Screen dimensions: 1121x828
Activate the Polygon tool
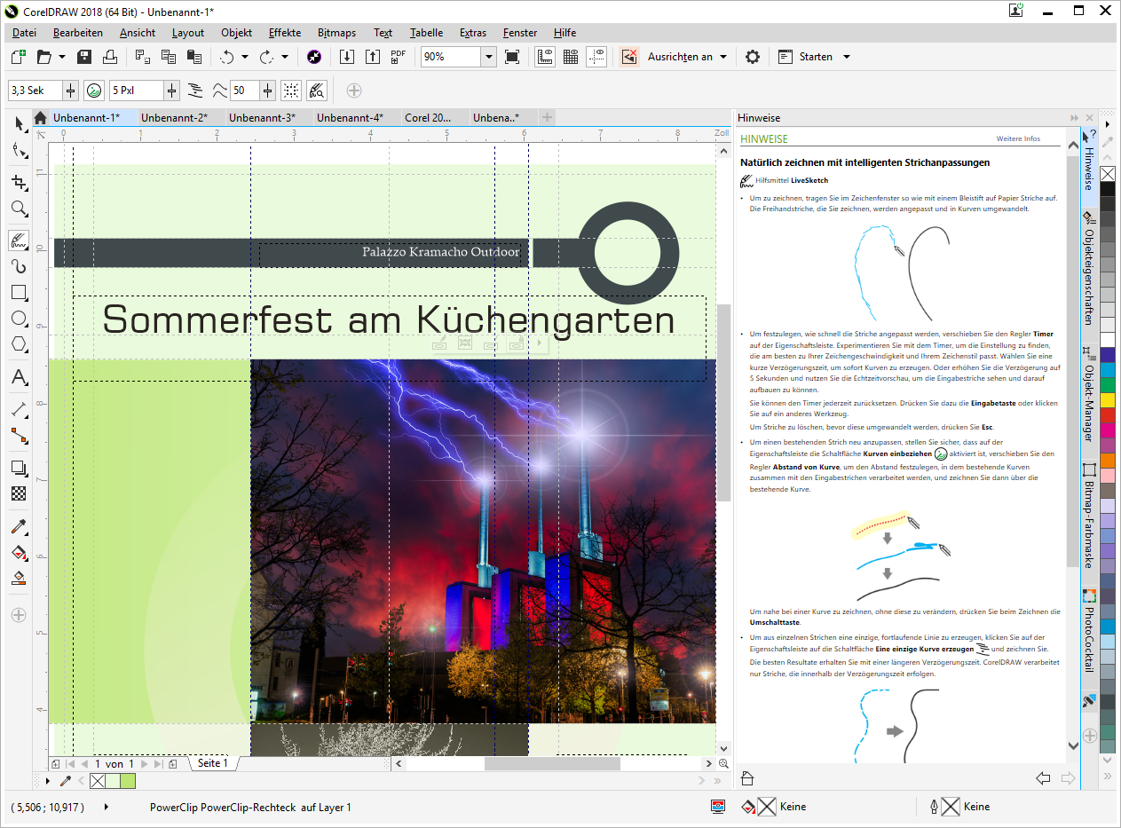click(19, 344)
